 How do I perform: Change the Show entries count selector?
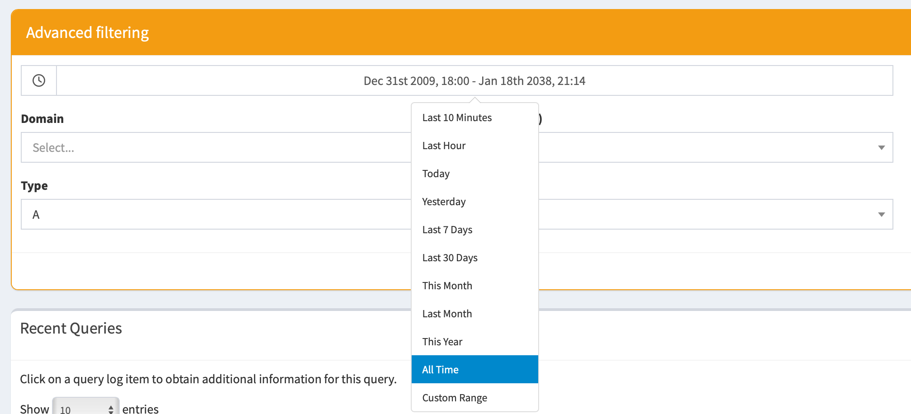[x=86, y=409]
